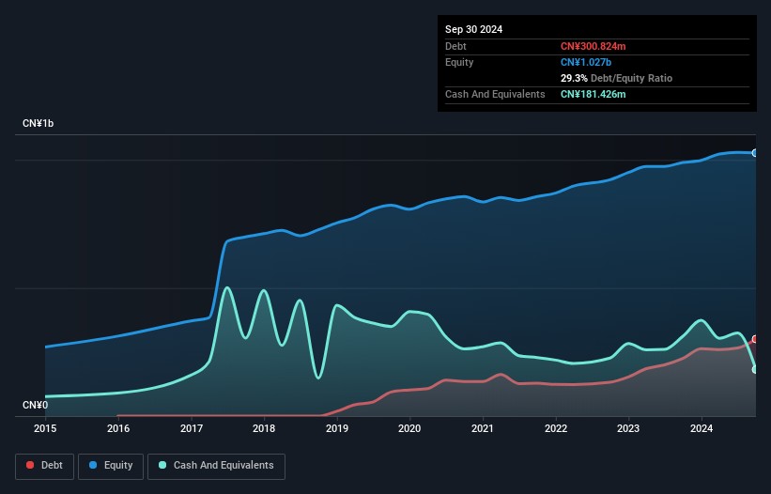Click the CN¥300.824m debt value
This screenshot has width=771, height=494.
point(593,46)
